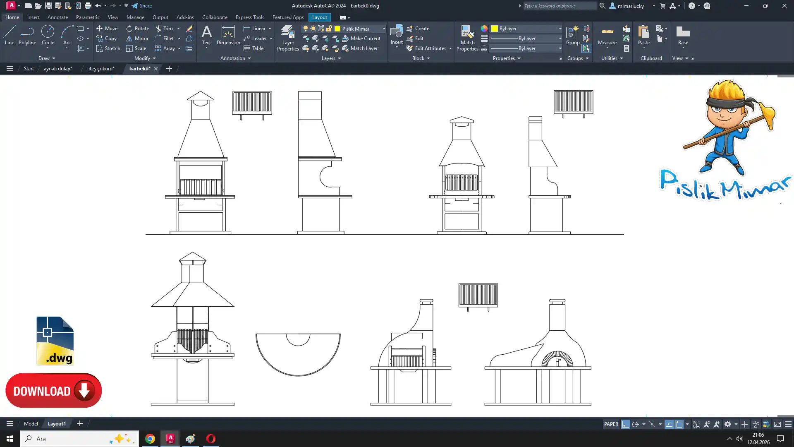This screenshot has height=447, width=794.
Task: Click the Dimension tool
Action: tap(228, 35)
